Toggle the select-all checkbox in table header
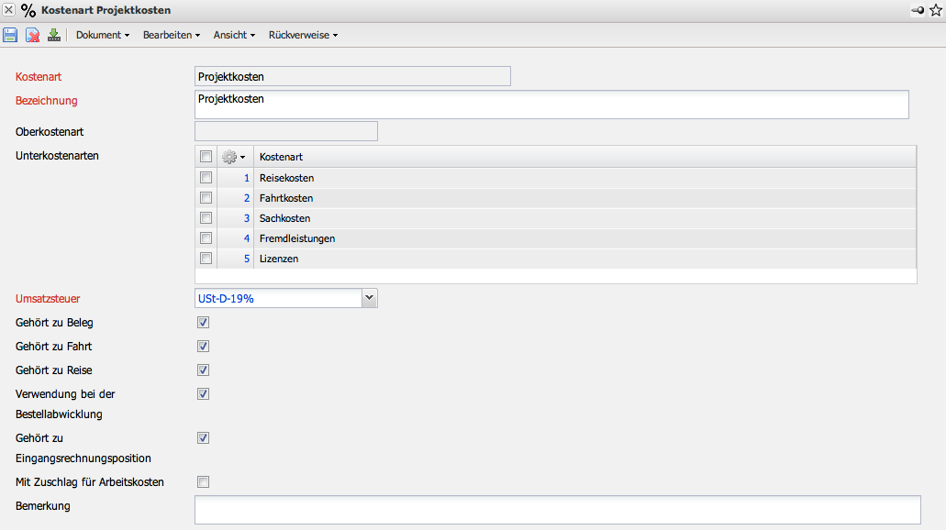Image resolution: width=946 pixels, height=530 pixels. point(206,157)
